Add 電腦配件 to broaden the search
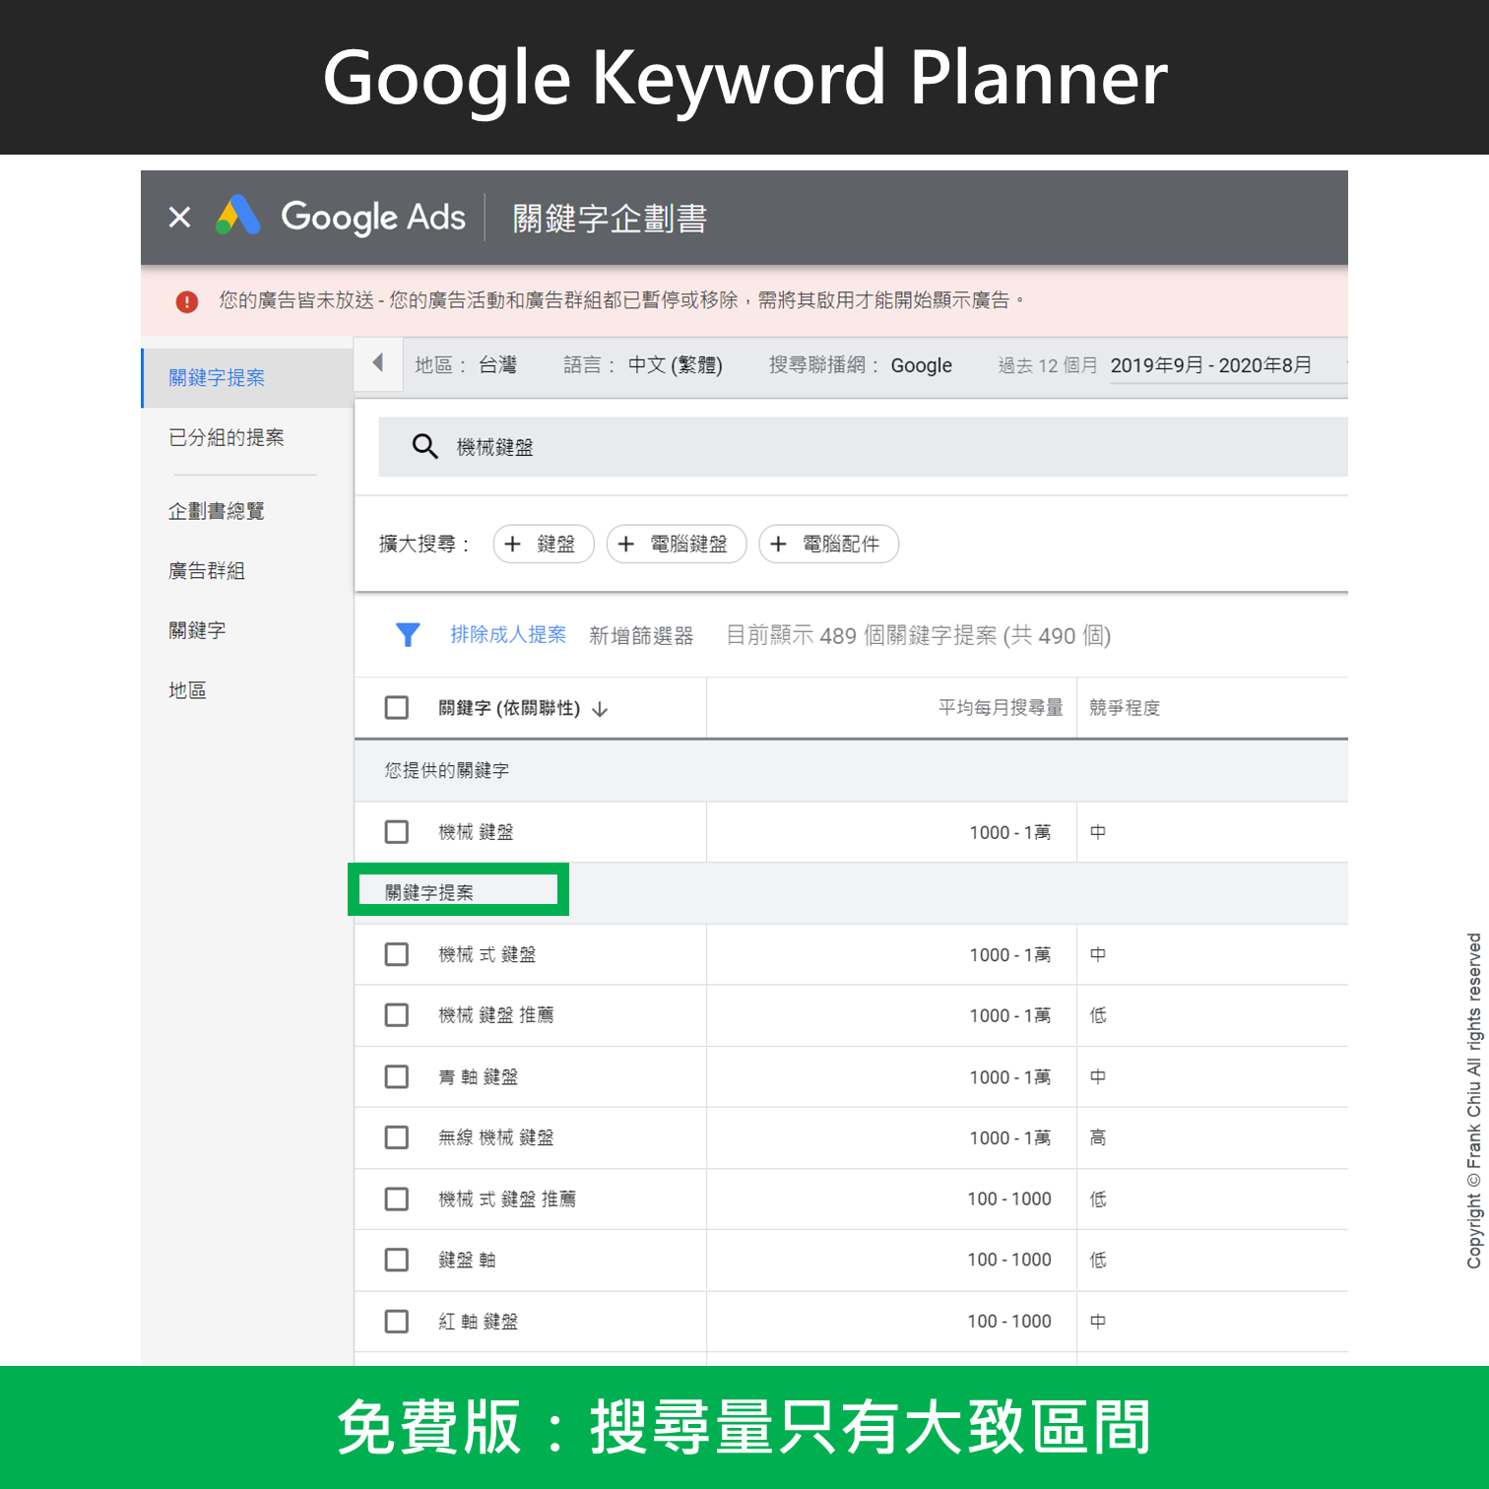The image size is (1489, 1489). point(828,544)
